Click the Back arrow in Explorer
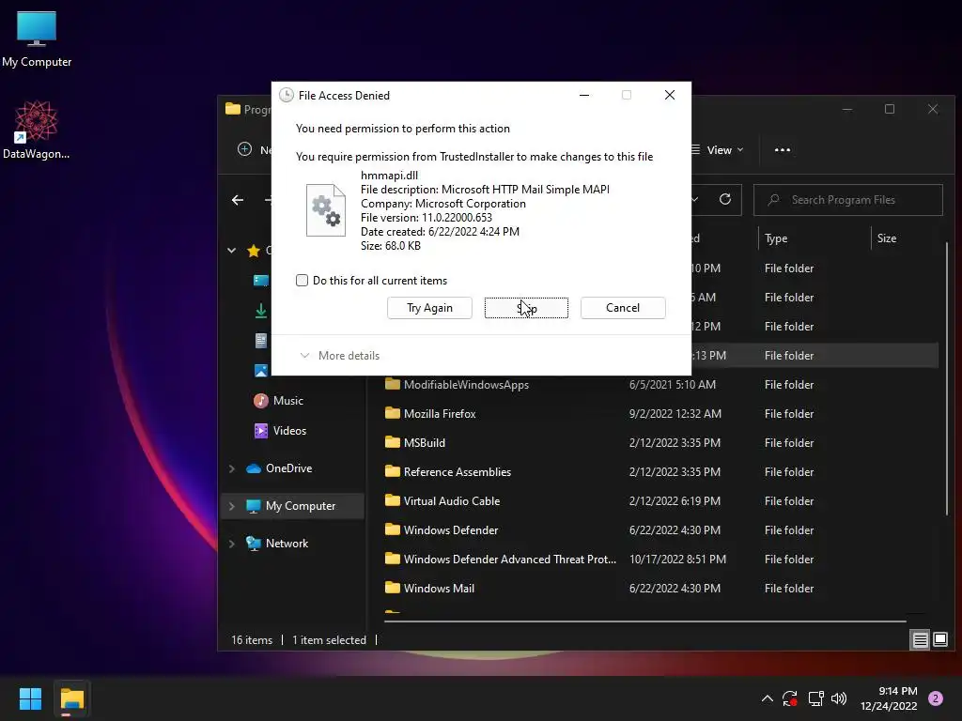This screenshot has height=721, width=962. coord(238,200)
